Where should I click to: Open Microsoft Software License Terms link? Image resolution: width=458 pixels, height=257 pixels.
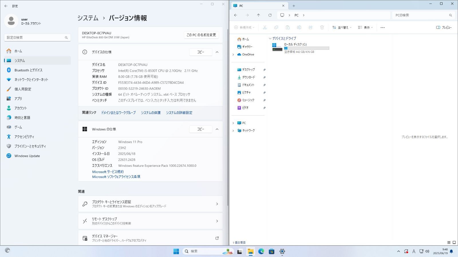tap(116, 177)
